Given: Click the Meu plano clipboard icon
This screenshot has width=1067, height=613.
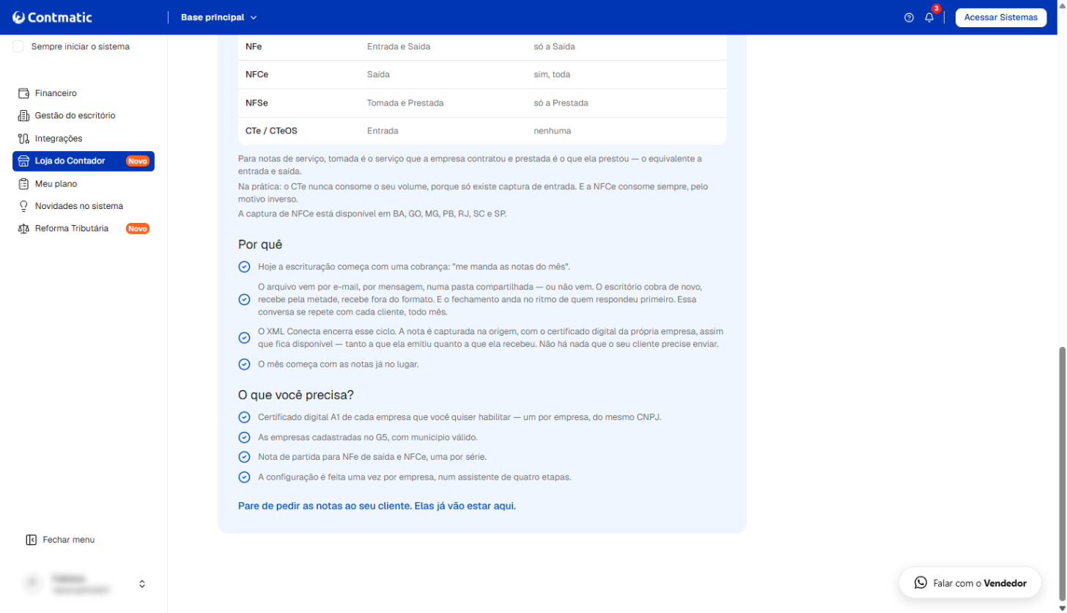Looking at the screenshot, I should coord(23,183).
